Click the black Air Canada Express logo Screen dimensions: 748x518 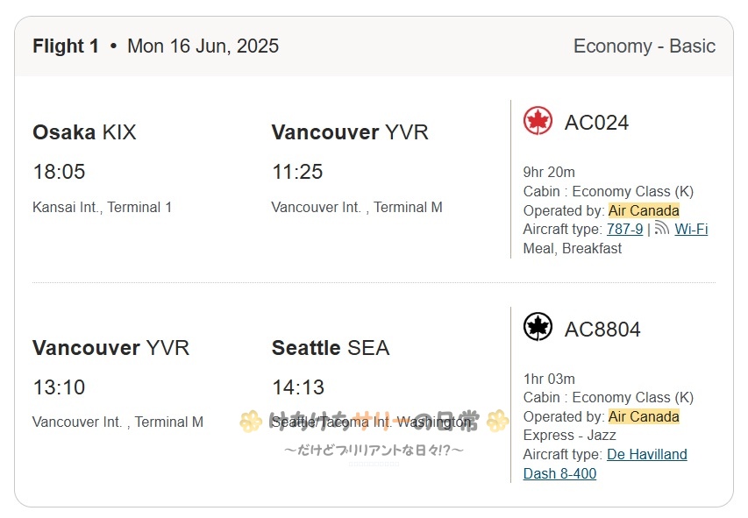click(x=538, y=327)
